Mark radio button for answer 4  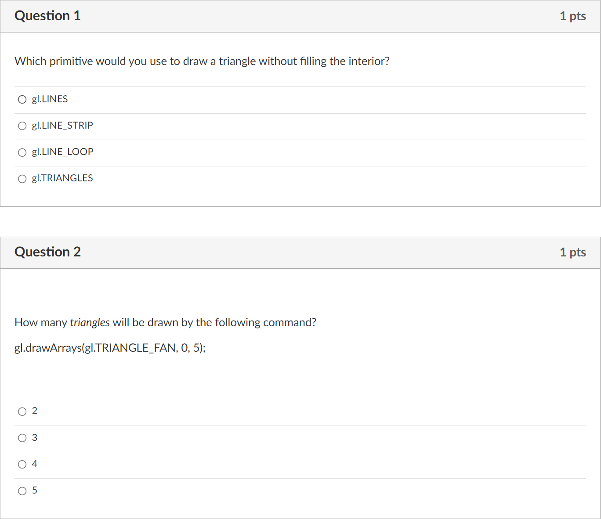(22, 465)
